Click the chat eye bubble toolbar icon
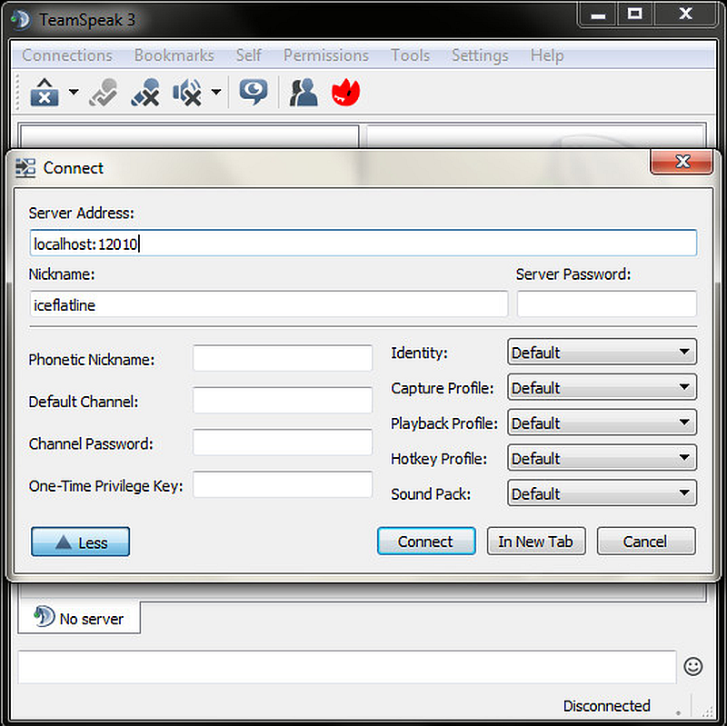Screen dimensions: 727x726 [254, 92]
